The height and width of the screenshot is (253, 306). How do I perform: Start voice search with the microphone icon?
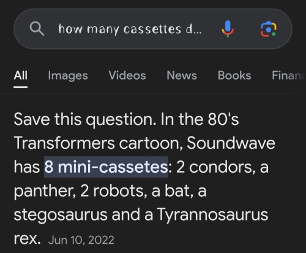tap(228, 29)
